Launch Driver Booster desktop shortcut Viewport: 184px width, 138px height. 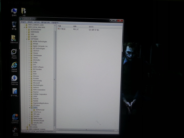coord(15,131)
